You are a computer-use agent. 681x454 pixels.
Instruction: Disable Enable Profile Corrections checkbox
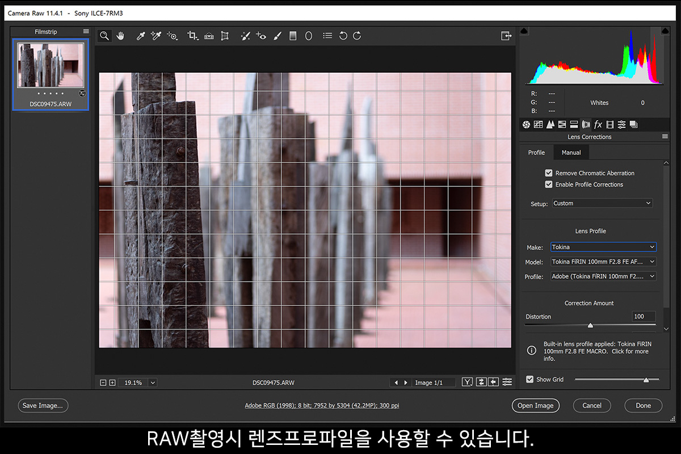point(549,184)
